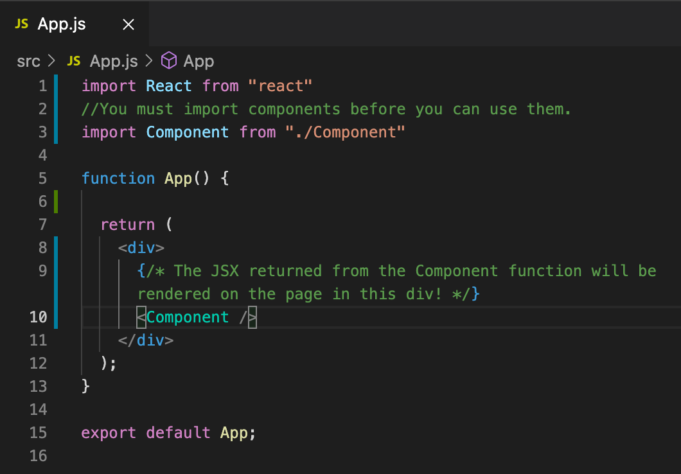The height and width of the screenshot is (474, 681).
Task: Click the blue change bar beside line 8
Action: point(55,247)
